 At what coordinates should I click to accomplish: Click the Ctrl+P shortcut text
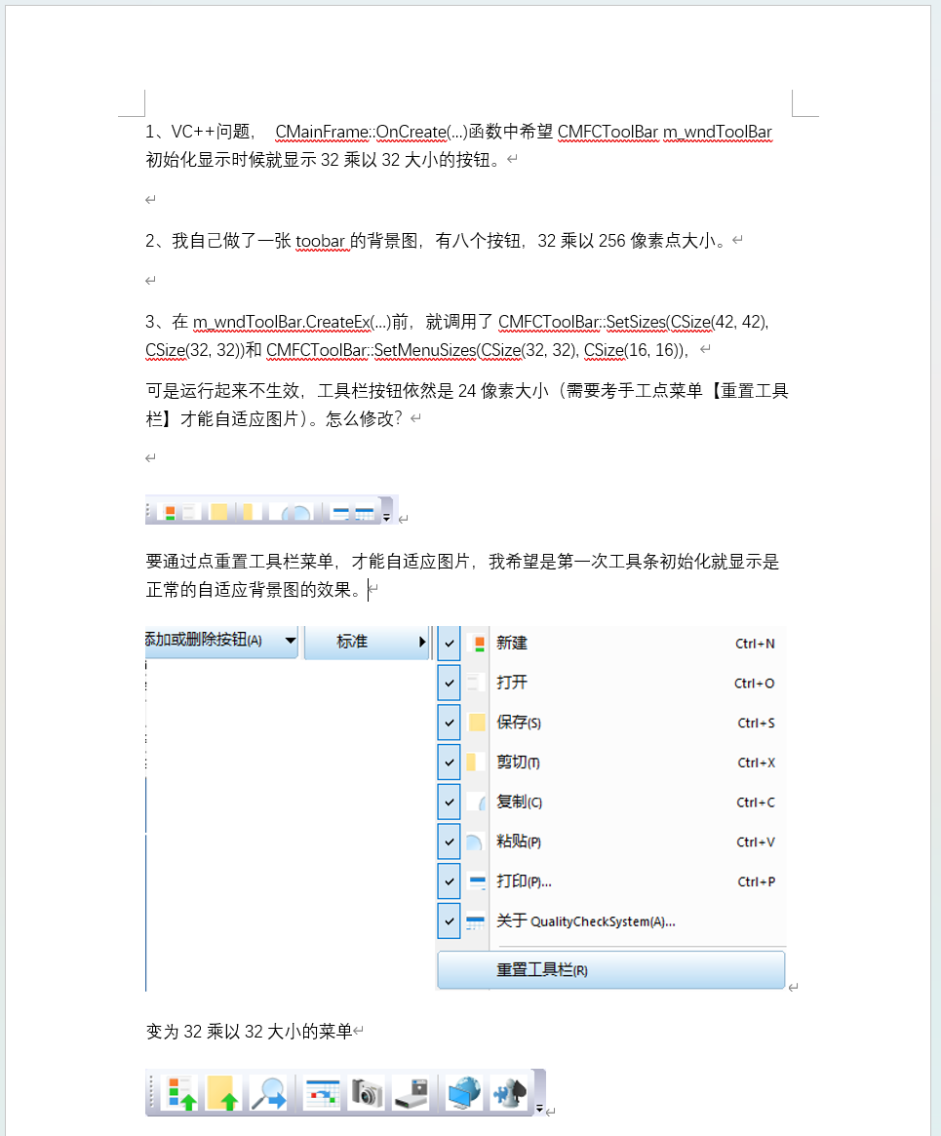(x=757, y=881)
